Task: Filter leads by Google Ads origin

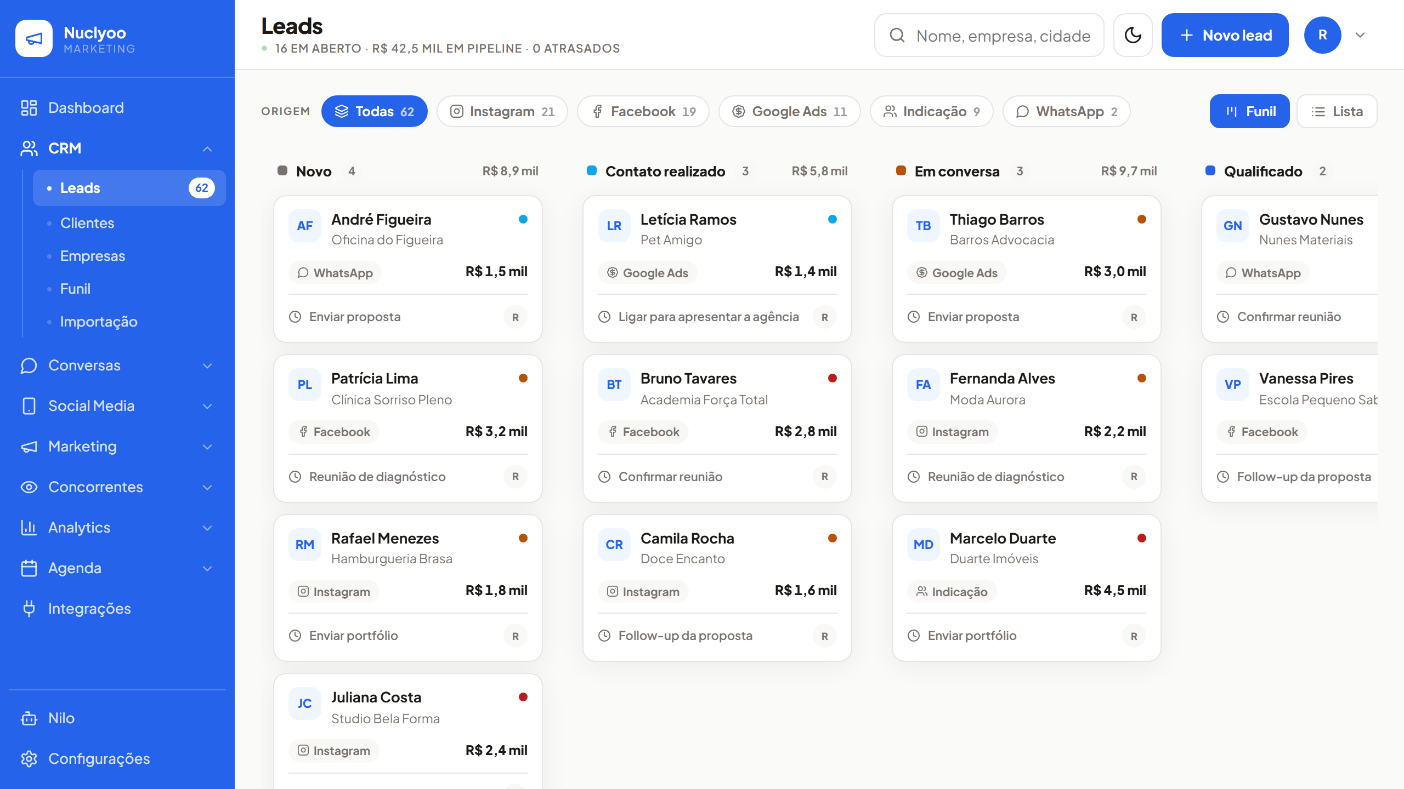Action: coord(790,111)
